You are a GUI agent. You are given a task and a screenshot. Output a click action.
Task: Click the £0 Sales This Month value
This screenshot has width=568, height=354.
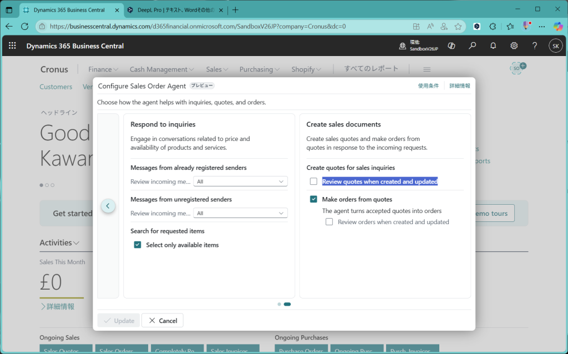(50, 282)
